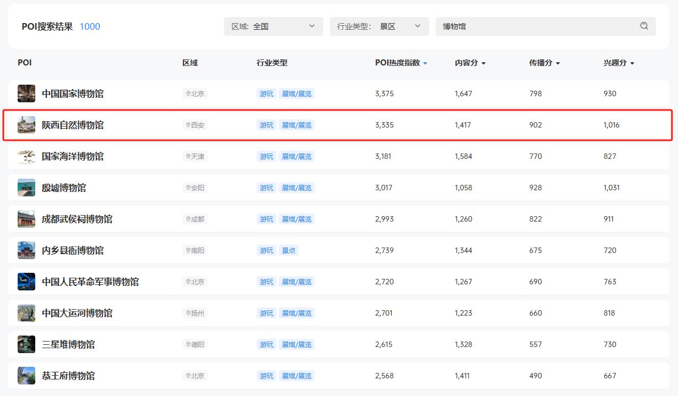Click the 安阳 location tag
The image size is (678, 396).
(x=195, y=188)
